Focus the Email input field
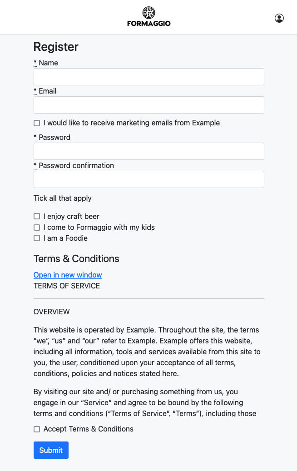 (x=148, y=105)
